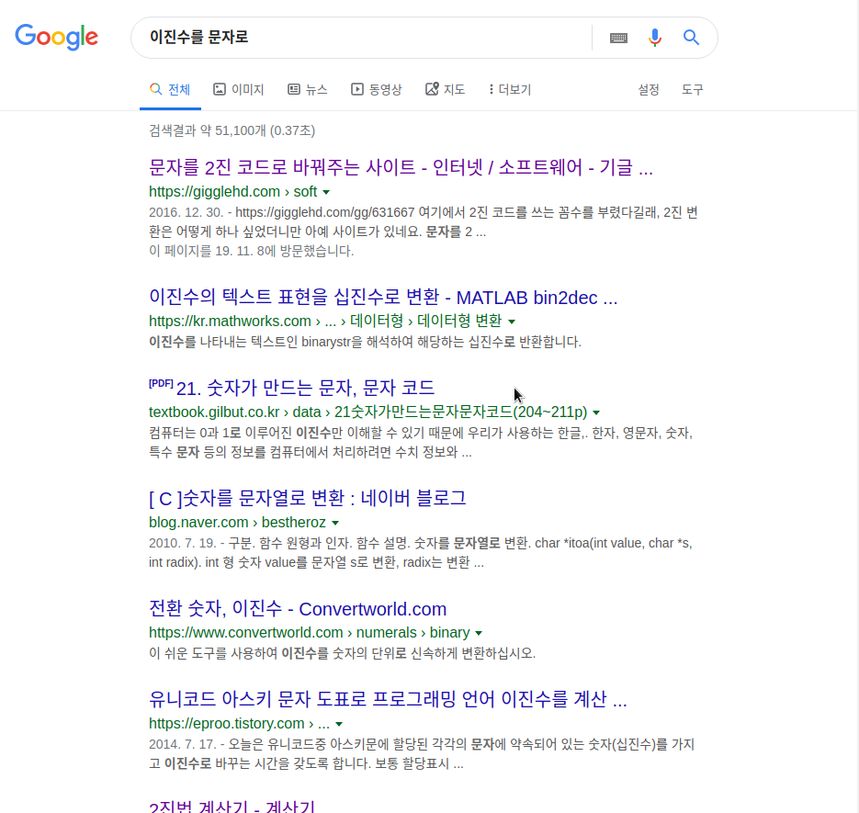Screen dimensions: 859x813
Task: Click the textbook.gilbut.co.kr URL breadcrumb
Action: pos(367,412)
